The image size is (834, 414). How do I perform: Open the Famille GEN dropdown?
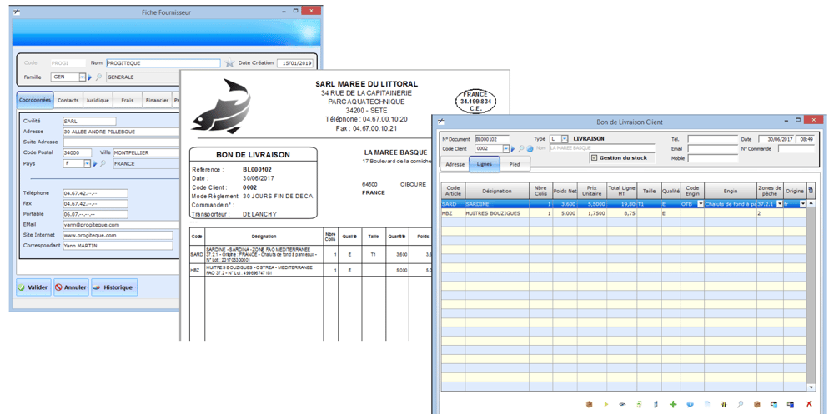[x=82, y=77]
